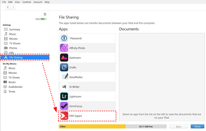
Task: Click the Drafts app icon
Action: pos(64,67)
